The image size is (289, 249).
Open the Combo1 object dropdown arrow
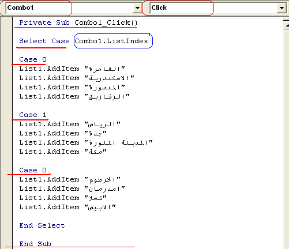tap(137, 8)
